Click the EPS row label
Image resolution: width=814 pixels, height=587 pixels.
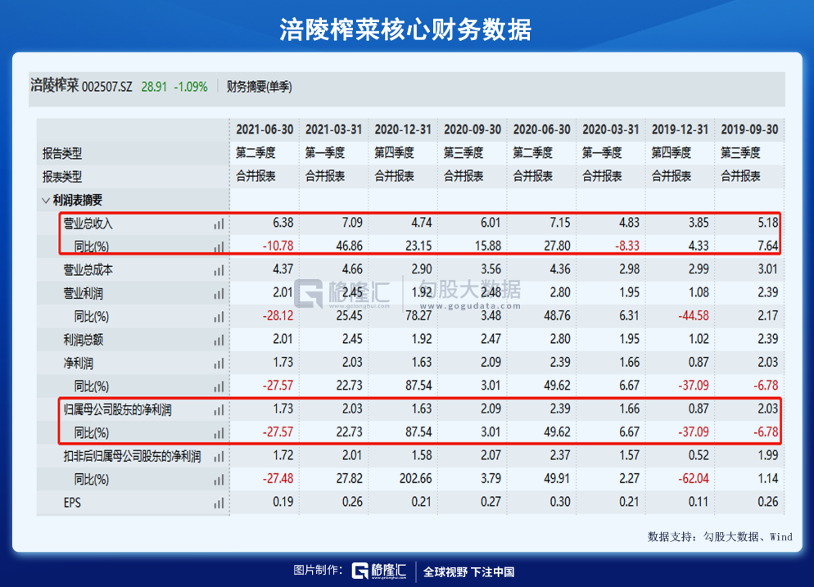72,503
